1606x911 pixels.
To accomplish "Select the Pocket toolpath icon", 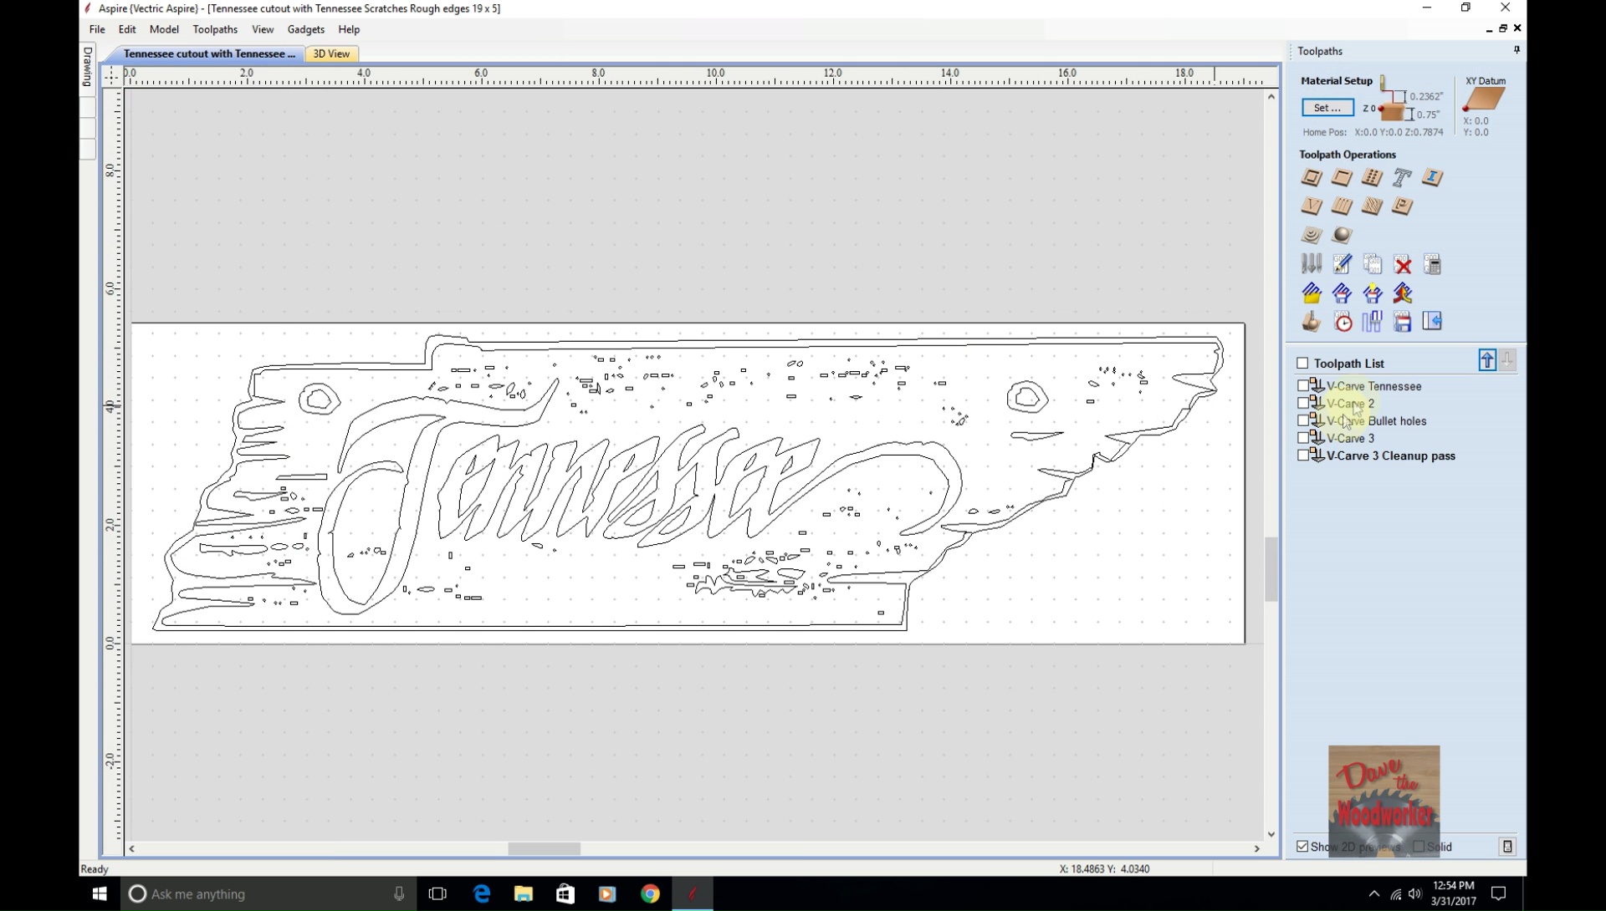I will [1342, 177].
